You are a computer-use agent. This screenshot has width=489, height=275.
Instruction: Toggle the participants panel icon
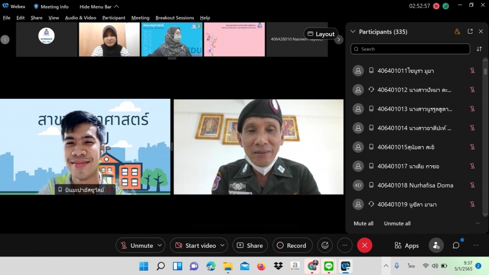click(x=436, y=245)
